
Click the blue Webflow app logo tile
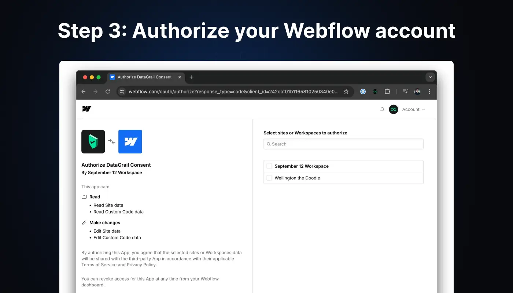(130, 141)
